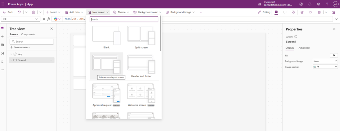Open the AA account avatar
The width and height of the screenshot is (340, 131).
336,4
